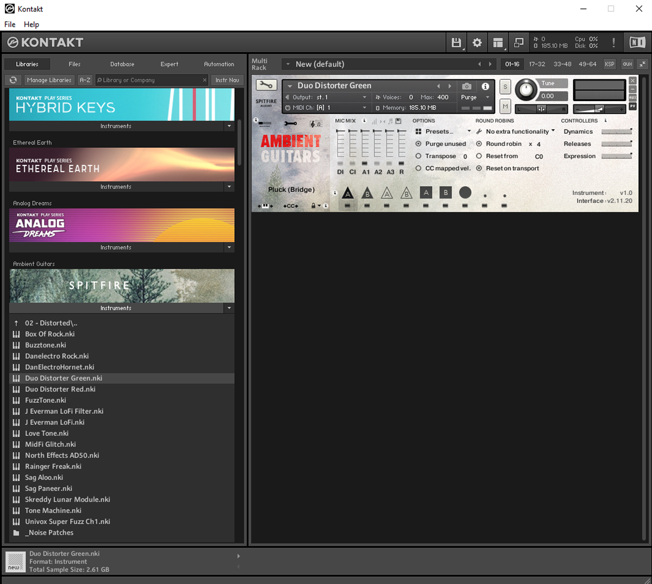Screen dimensions: 652x584
Task: Mute the instrument with M button
Action: coord(505,107)
